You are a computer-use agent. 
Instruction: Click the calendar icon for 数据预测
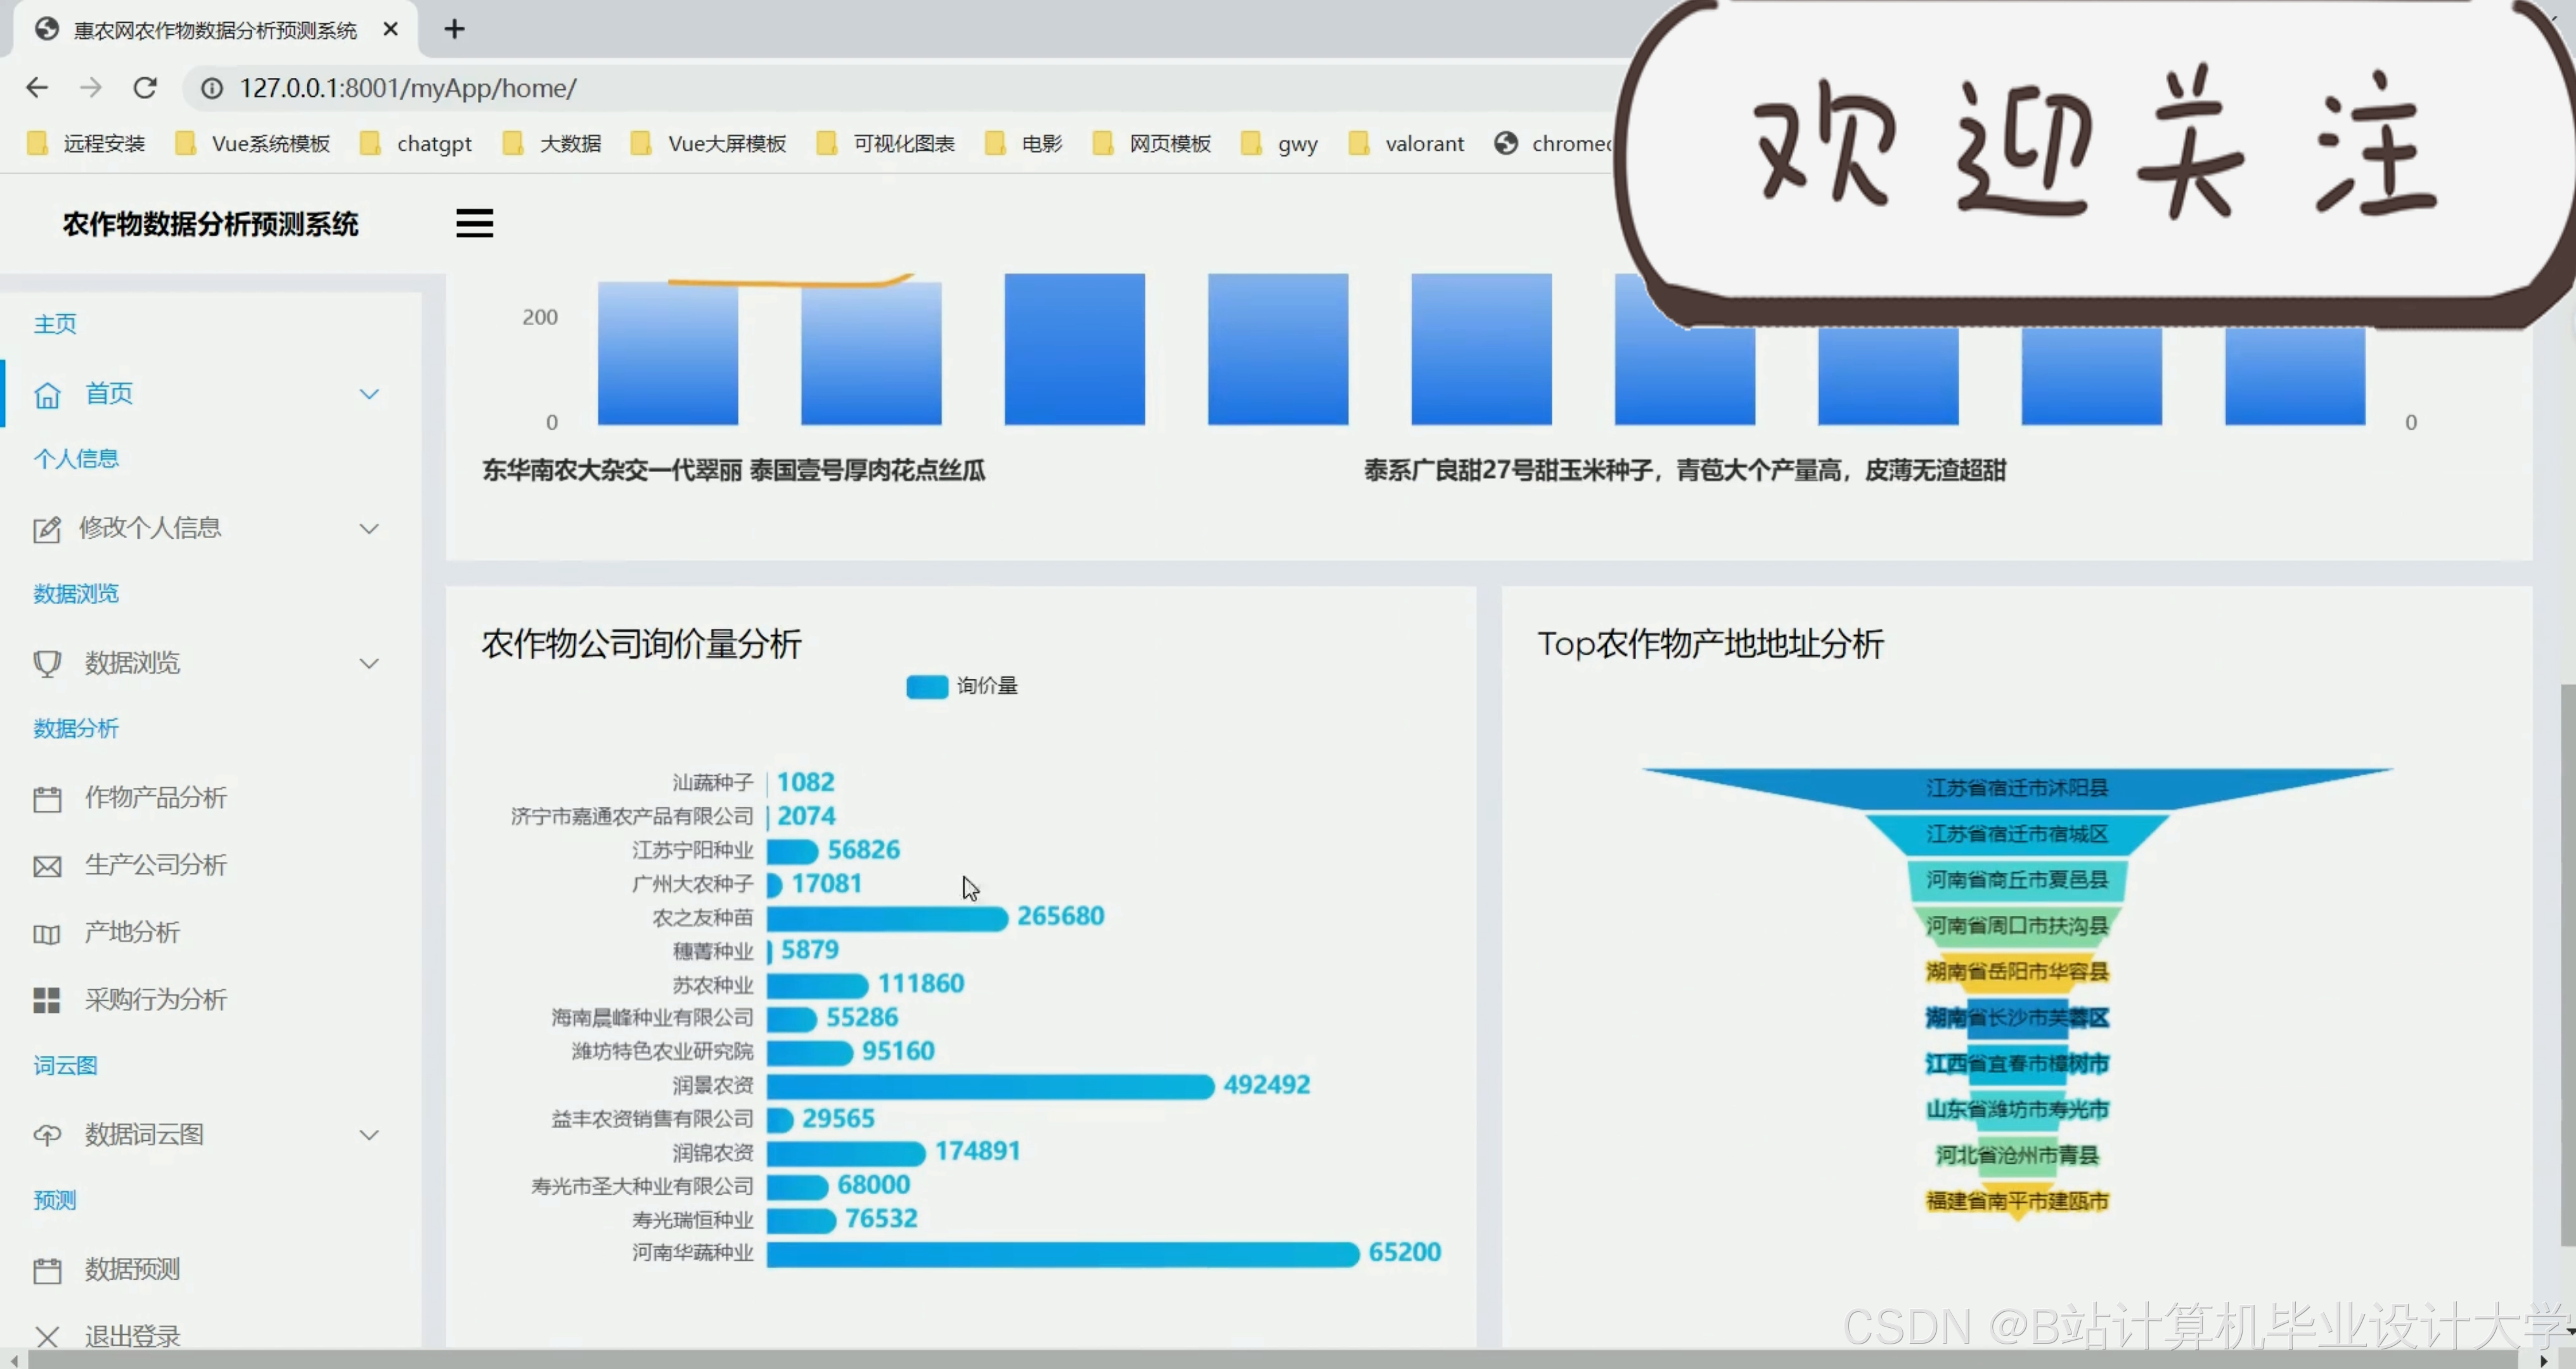point(47,1268)
